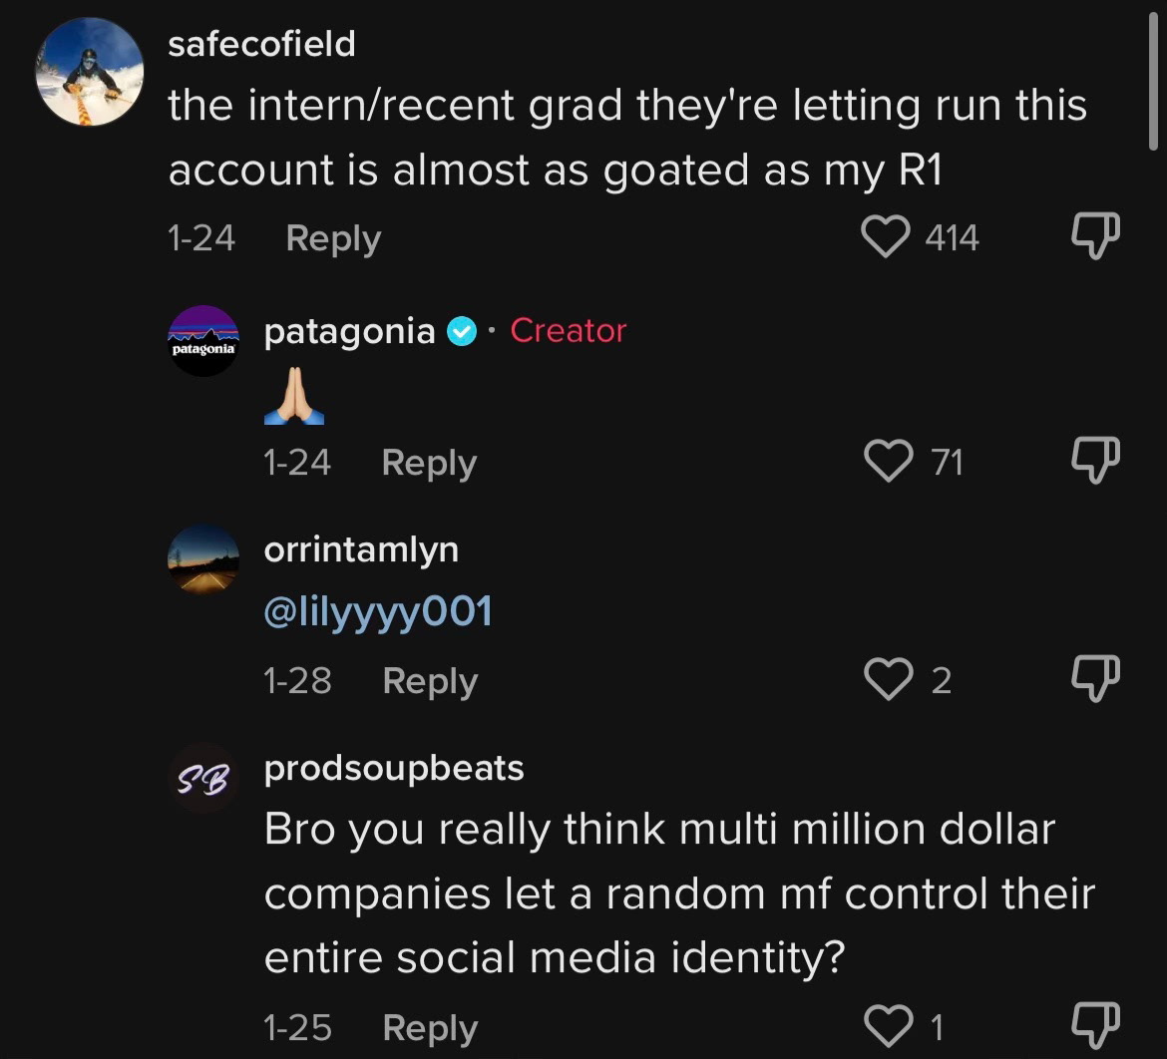
Task: Like orrintamlyn's comment with 2 likes
Action: tap(887, 680)
